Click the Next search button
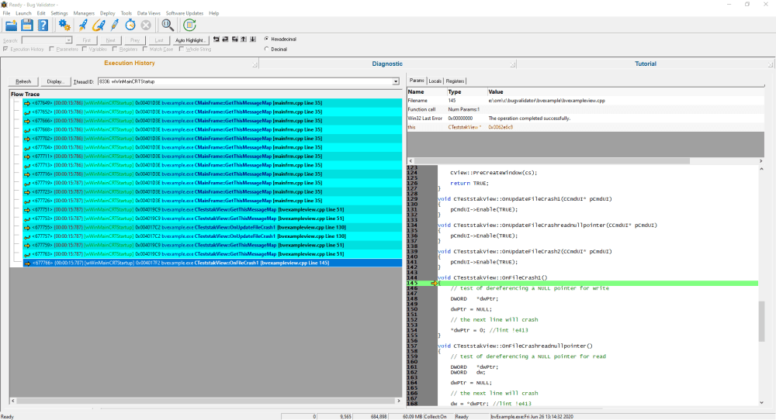Viewport: 776px width, 420px height. (x=110, y=40)
